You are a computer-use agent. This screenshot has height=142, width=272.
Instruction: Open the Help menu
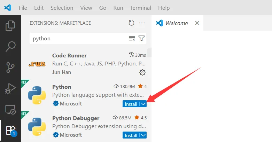(164, 8)
